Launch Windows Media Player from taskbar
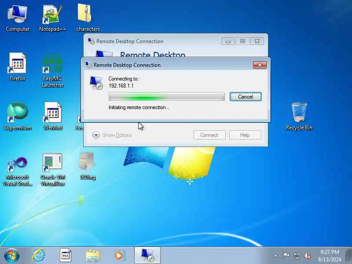 tap(120, 256)
